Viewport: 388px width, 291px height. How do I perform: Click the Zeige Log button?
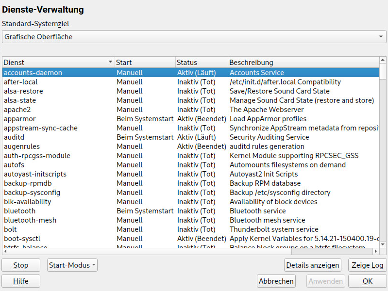tap(367, 265)
